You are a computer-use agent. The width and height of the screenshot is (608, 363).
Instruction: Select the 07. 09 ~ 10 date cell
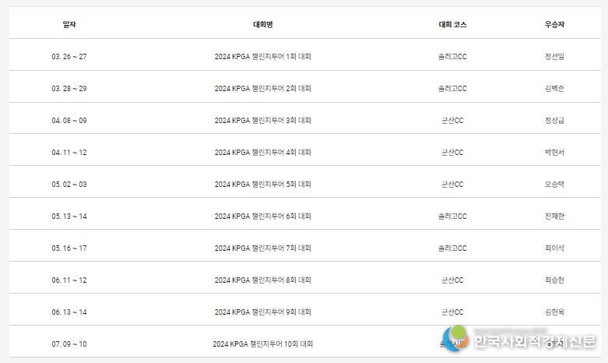coord(69,344)
